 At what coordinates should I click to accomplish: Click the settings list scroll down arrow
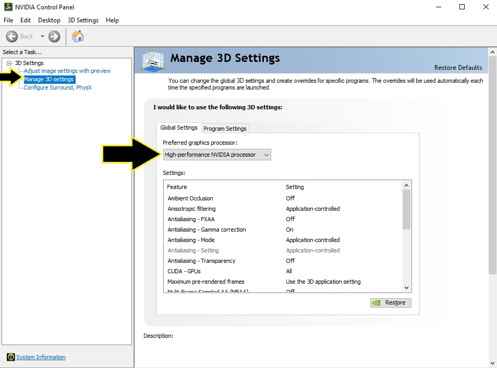[406, 288]
